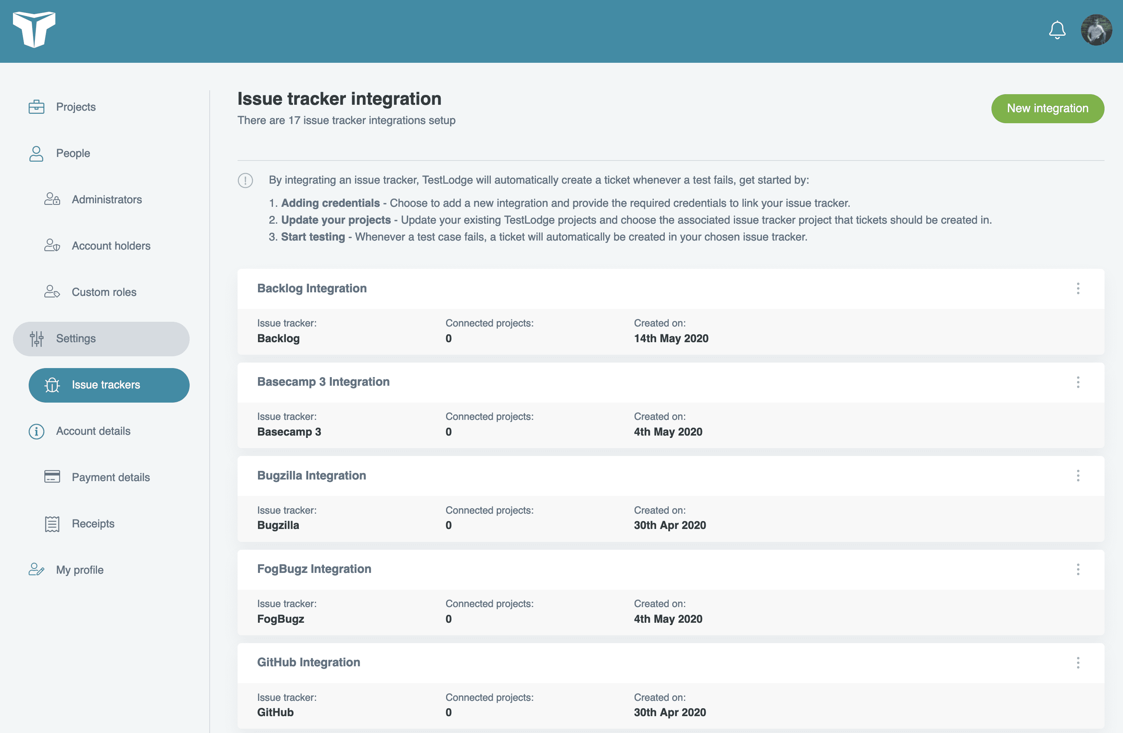Click Basecamp 3 '4th May 2020' date
This screenshot has height=733, width=1123.
pos(668,432)
